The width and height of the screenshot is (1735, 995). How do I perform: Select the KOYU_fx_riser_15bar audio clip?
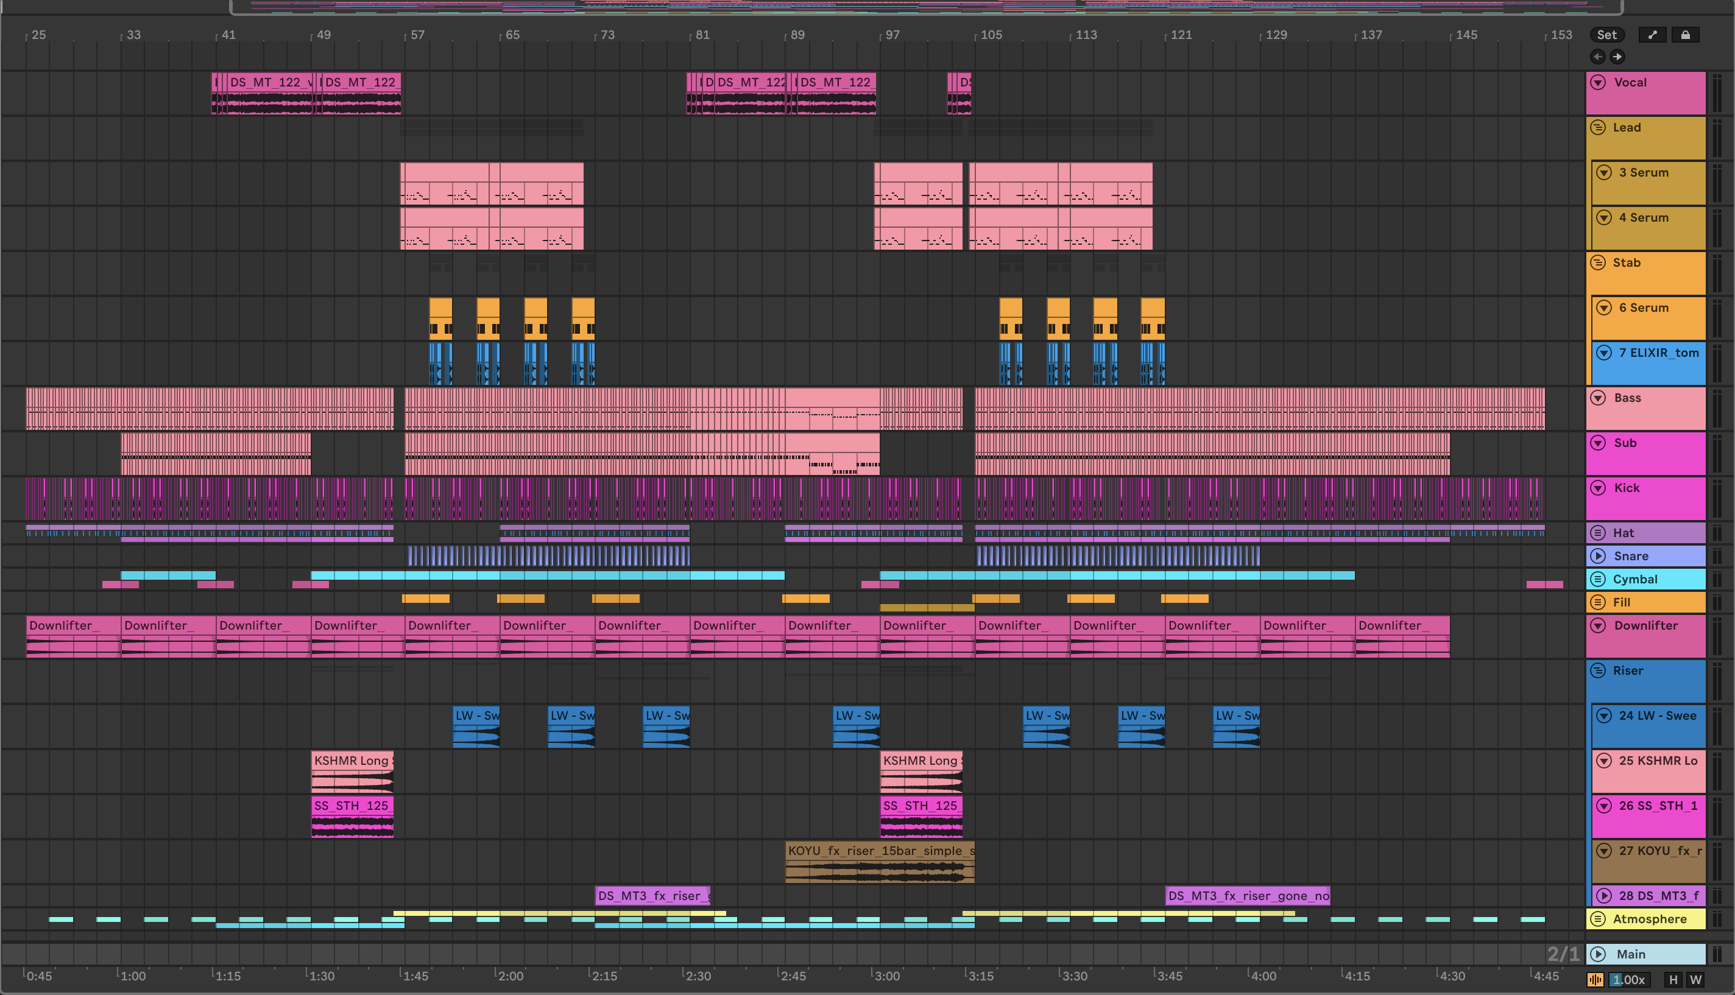[880, 851]
